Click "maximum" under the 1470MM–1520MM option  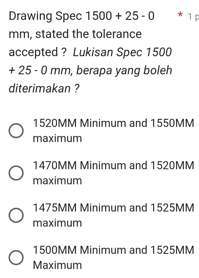point(57,181)
